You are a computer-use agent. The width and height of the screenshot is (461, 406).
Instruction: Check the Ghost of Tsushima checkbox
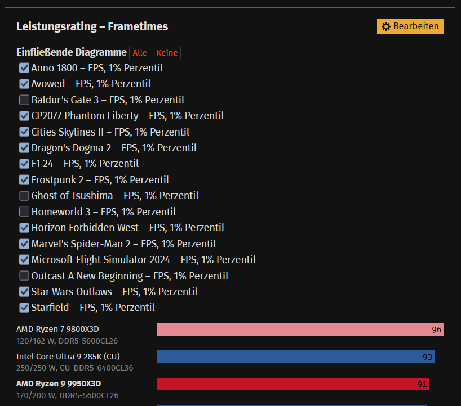click(24, 196)
